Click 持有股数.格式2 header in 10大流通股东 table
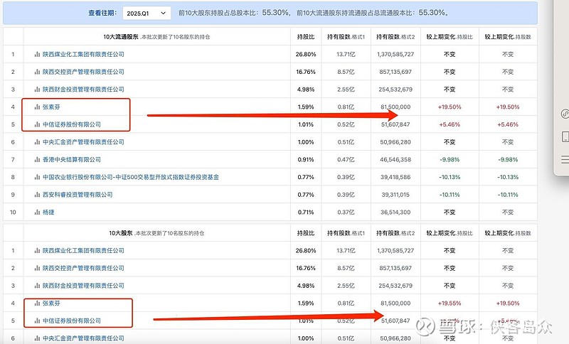 395,37
